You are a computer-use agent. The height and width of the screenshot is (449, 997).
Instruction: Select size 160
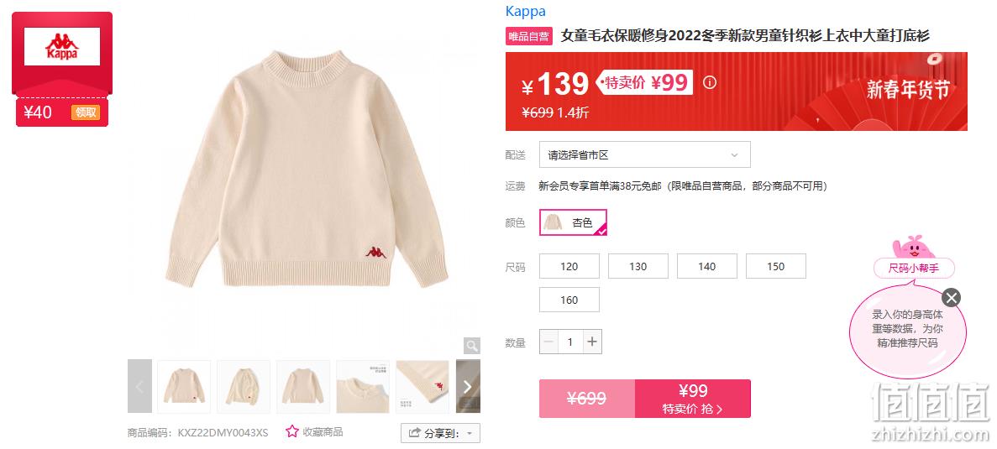(569, 300)
